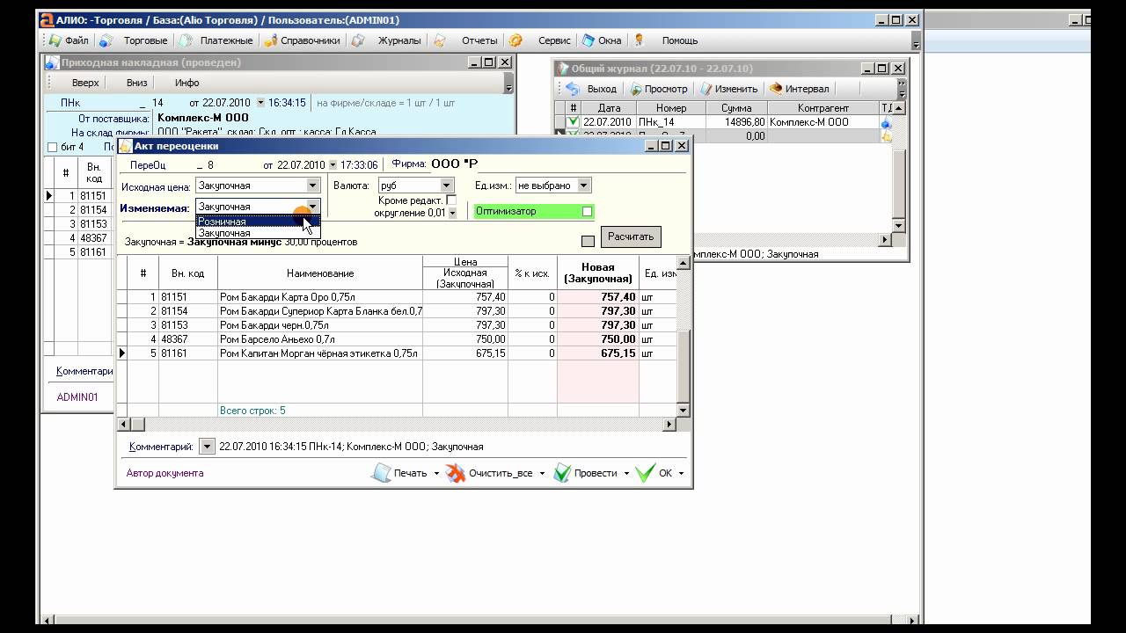Click the Изменить pencil icon in Общий журнал

click(706, 89)
